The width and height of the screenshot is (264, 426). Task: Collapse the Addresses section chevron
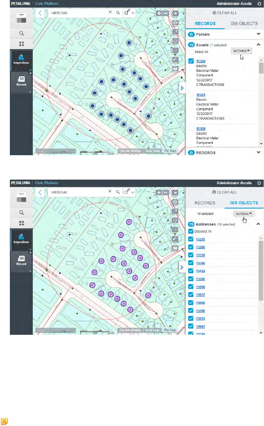[258, 224]
